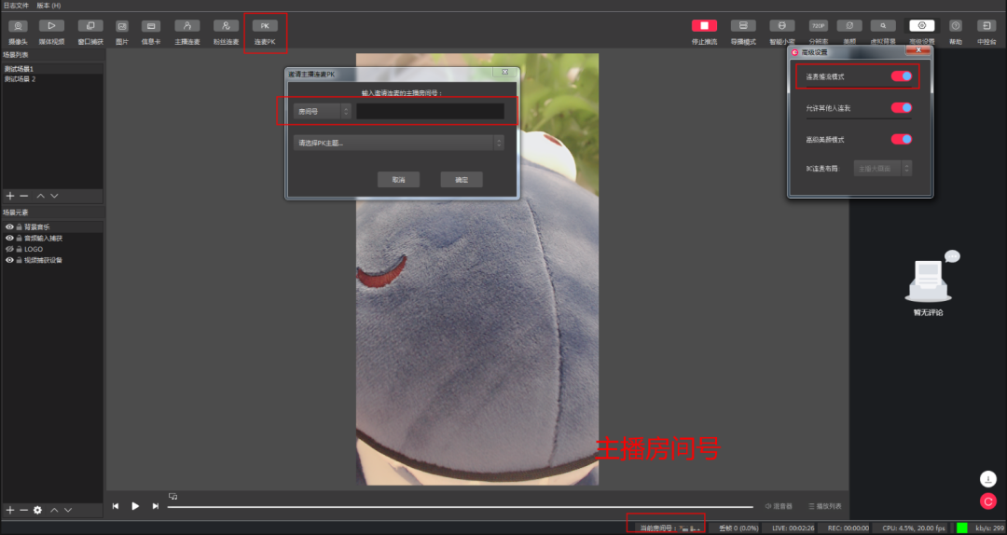Add a 图片 image source
1007x535 pixels.
point(122,26)
